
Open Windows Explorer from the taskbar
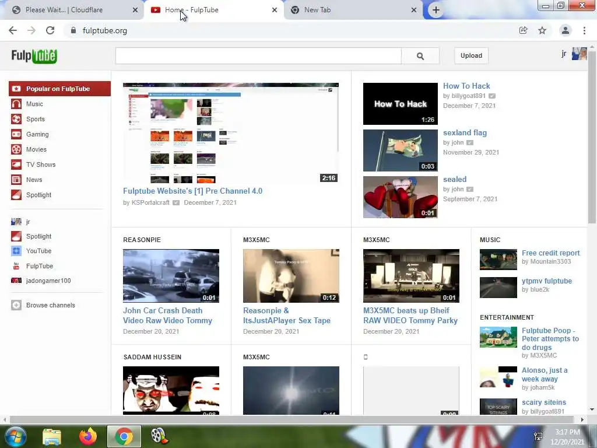point(52,436)
